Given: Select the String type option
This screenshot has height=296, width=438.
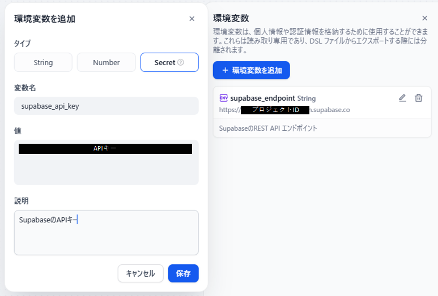Looking at the screenshot, I should (43, 62).
